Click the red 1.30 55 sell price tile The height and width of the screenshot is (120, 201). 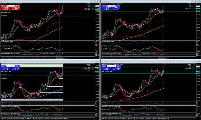6,9
